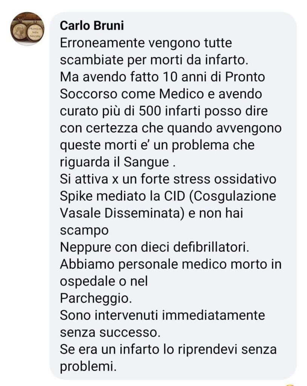Click the portrait coin in the avatar
307x386 pixels.
click(19, 32)
